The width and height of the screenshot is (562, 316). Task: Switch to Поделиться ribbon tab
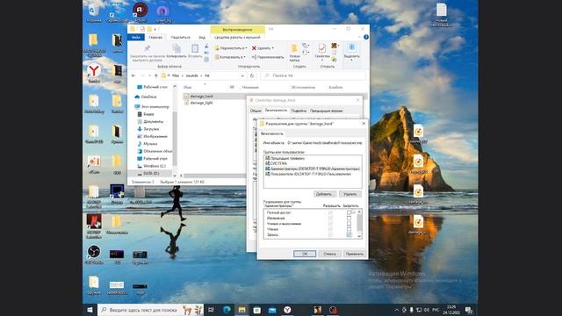180,37
